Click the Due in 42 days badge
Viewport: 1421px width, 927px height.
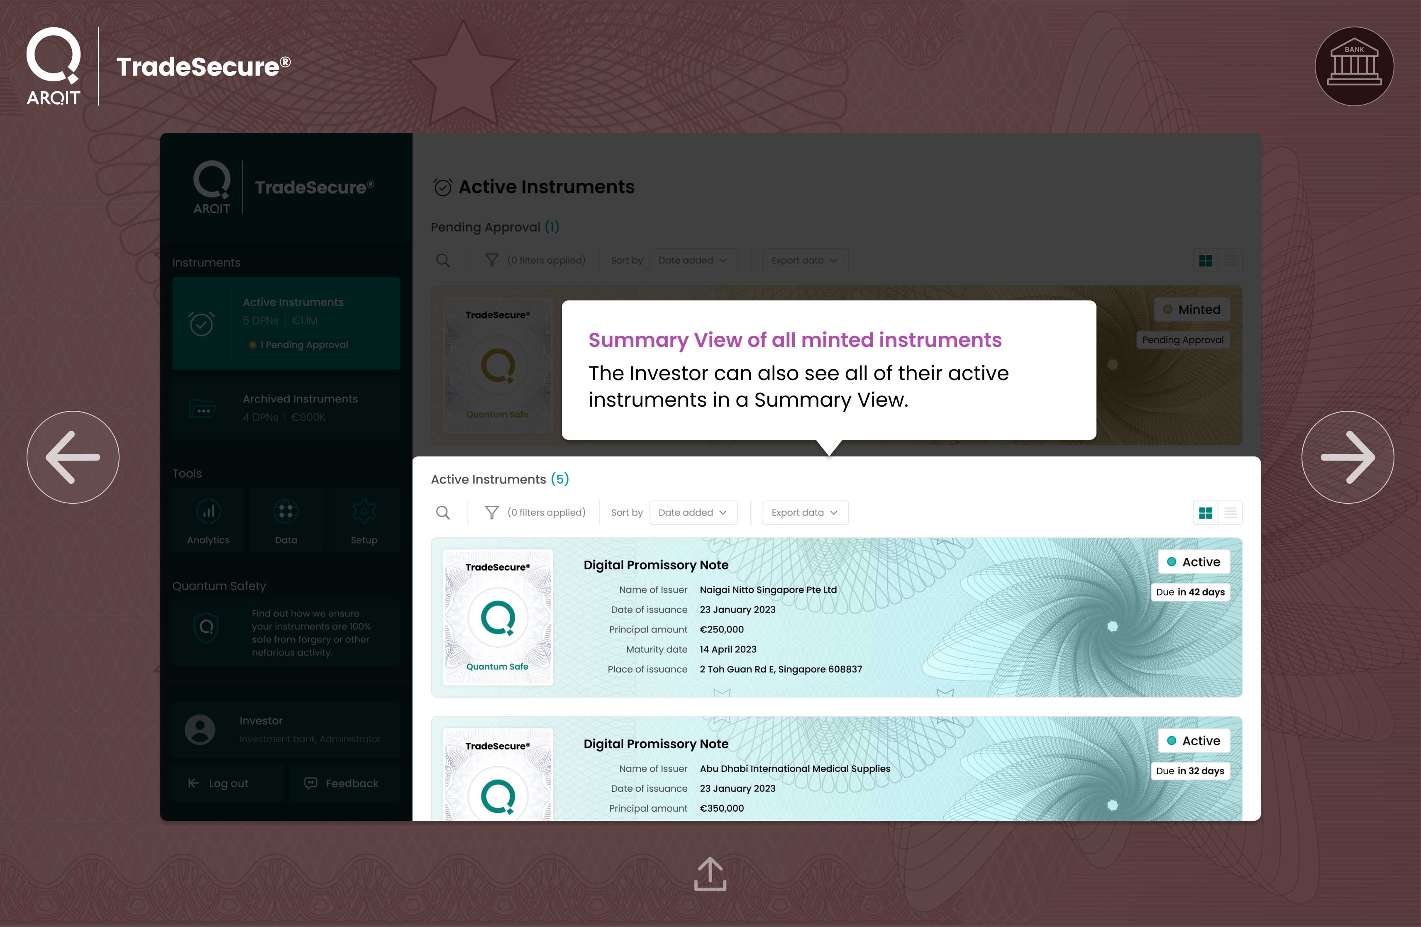coord(1190,592)
